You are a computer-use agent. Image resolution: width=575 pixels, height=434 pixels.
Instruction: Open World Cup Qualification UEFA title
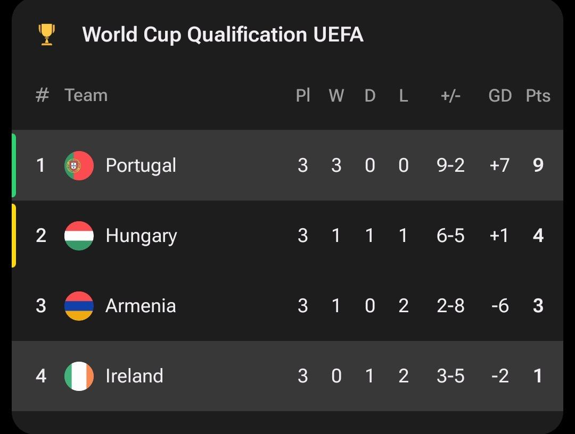223,35
